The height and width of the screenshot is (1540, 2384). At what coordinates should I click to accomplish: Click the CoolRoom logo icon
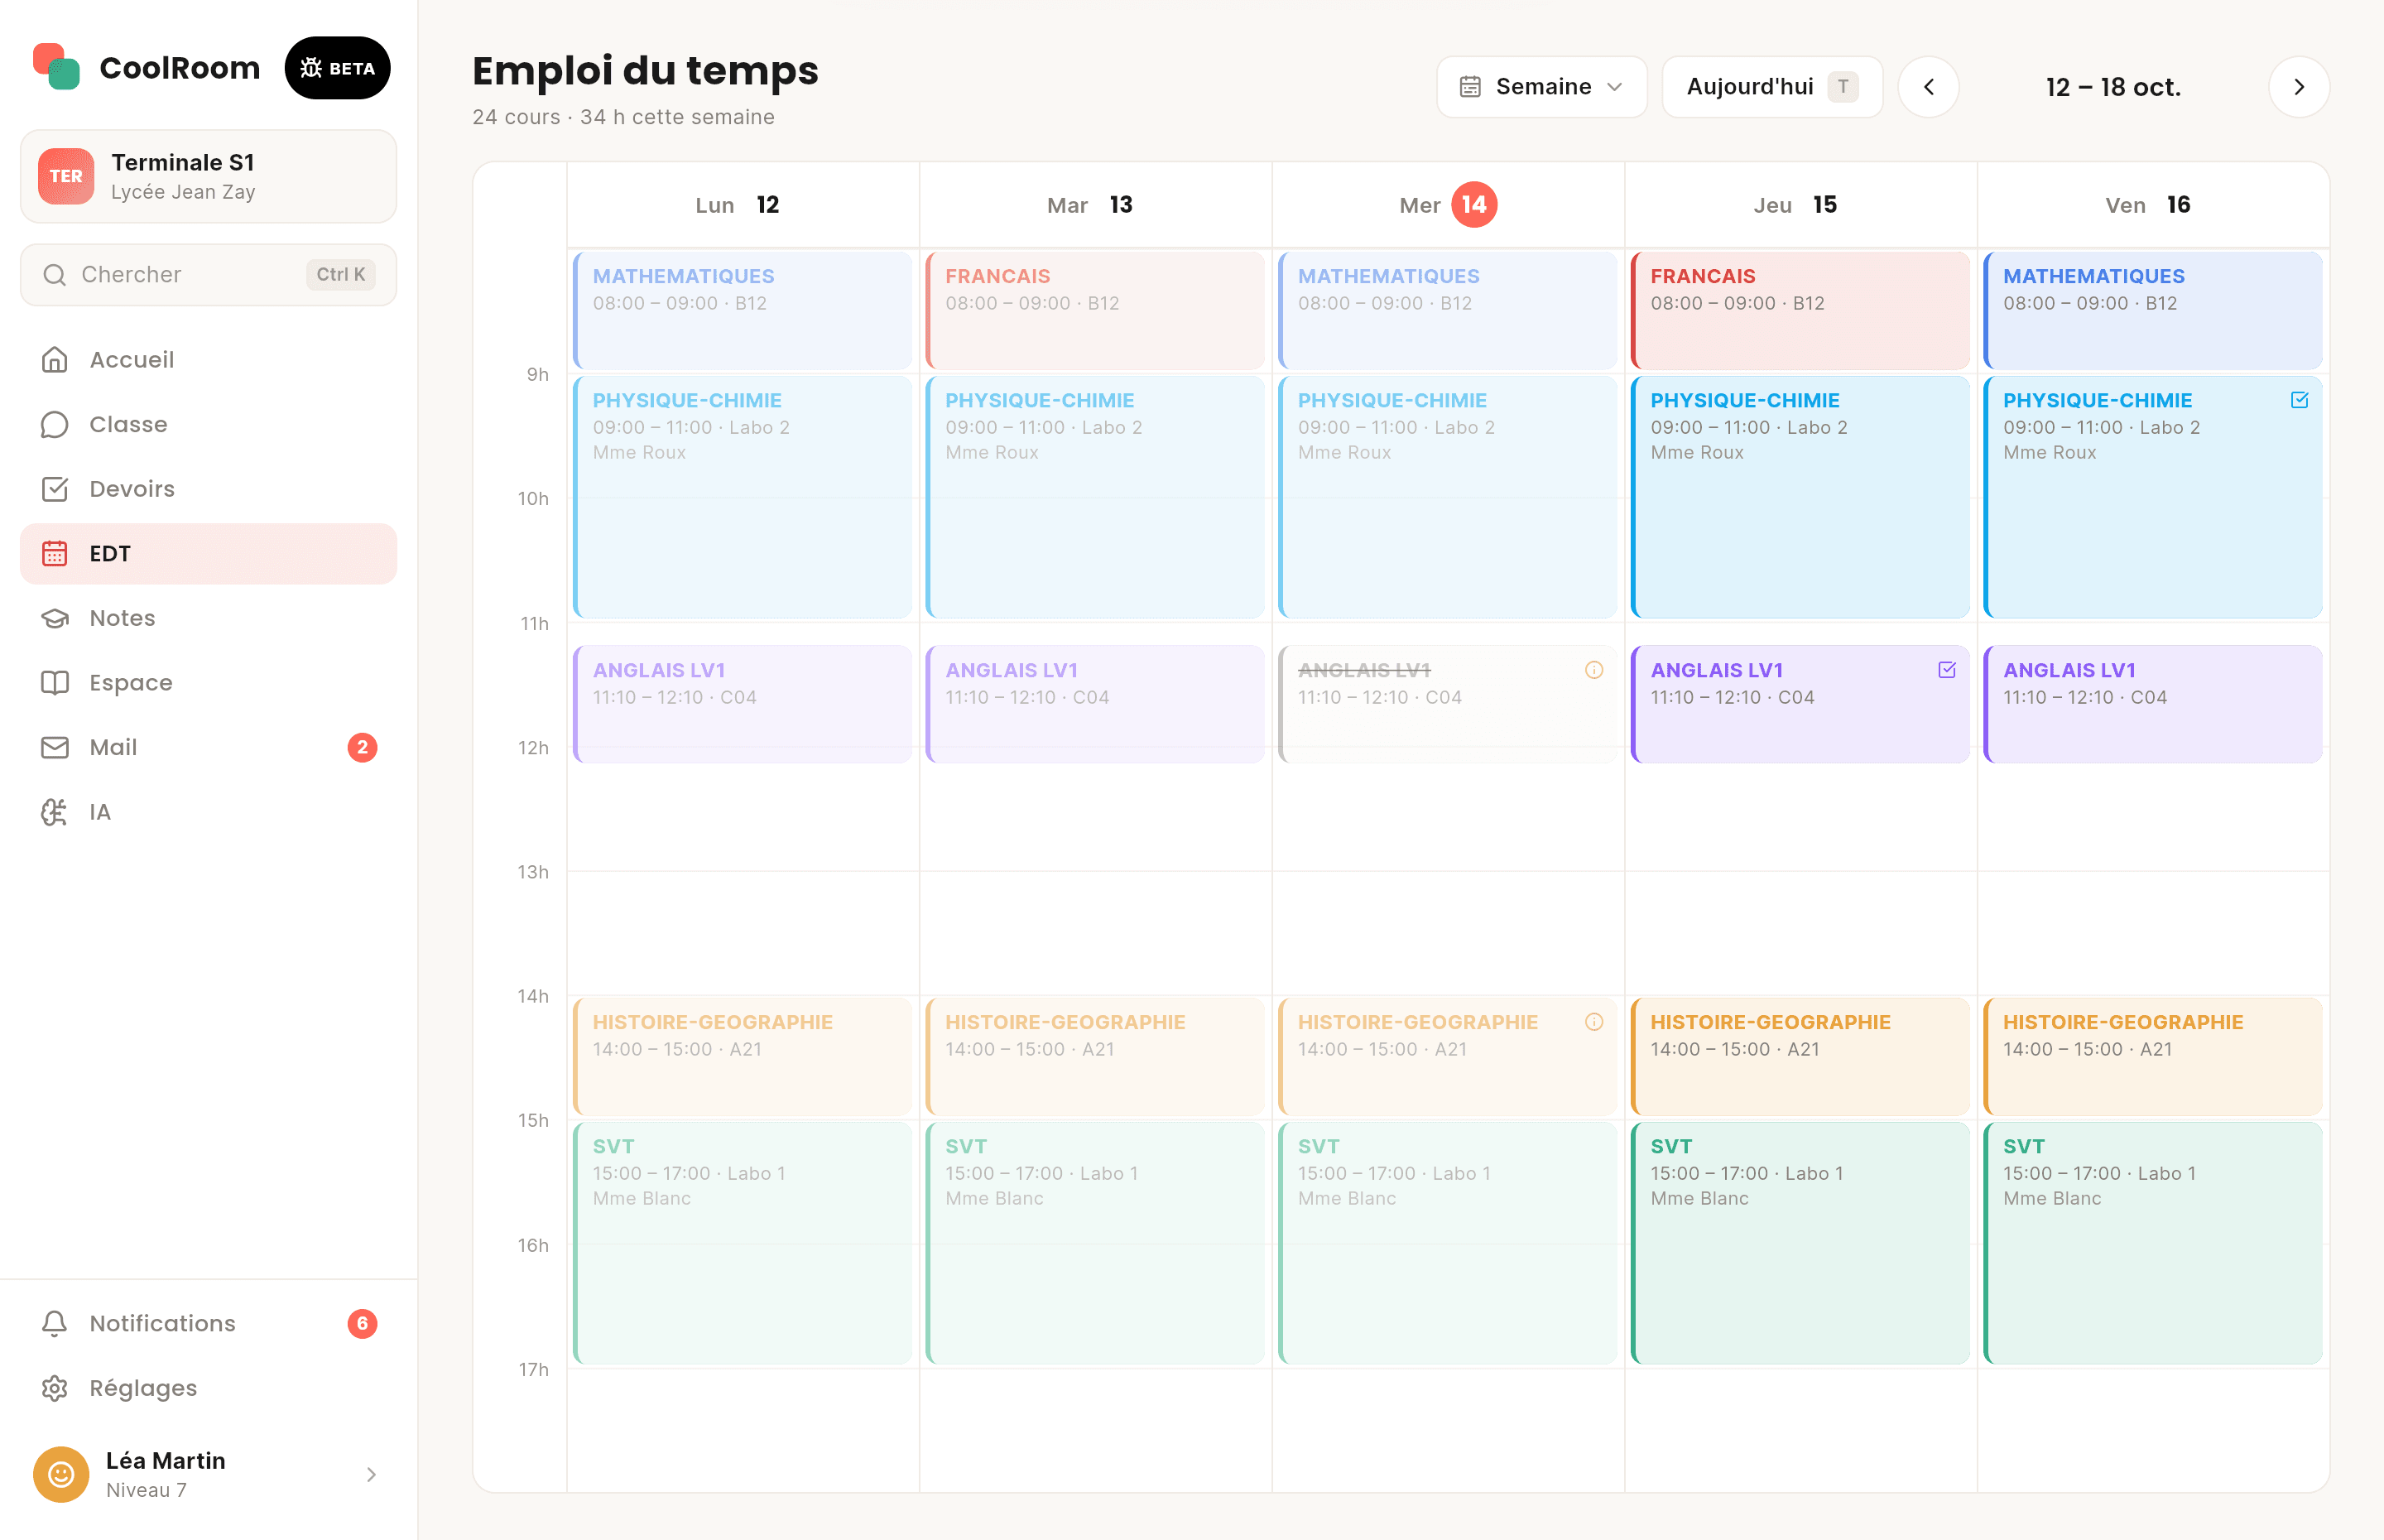click(56, 67)
